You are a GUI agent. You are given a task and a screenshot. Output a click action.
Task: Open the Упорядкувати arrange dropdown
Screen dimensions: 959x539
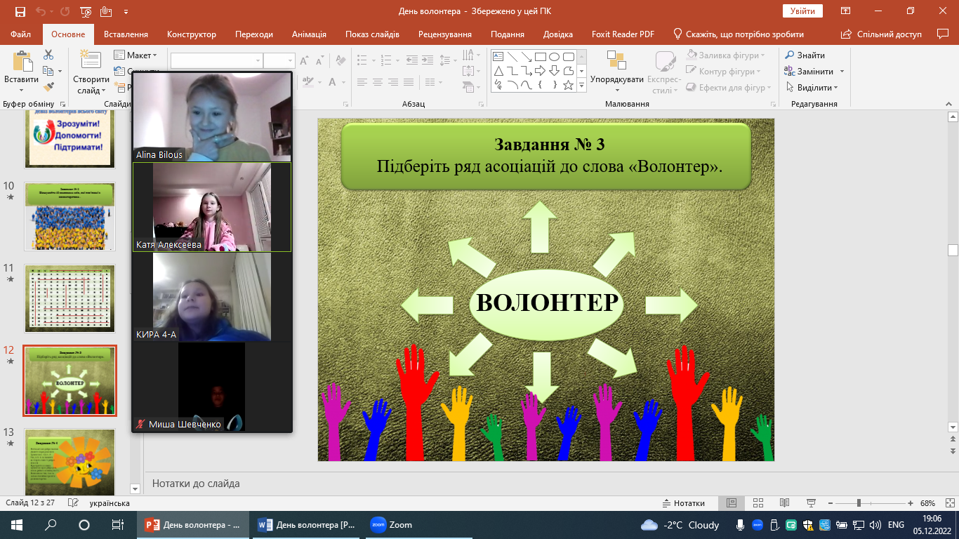pyautogui.click(x=616, y=79)
